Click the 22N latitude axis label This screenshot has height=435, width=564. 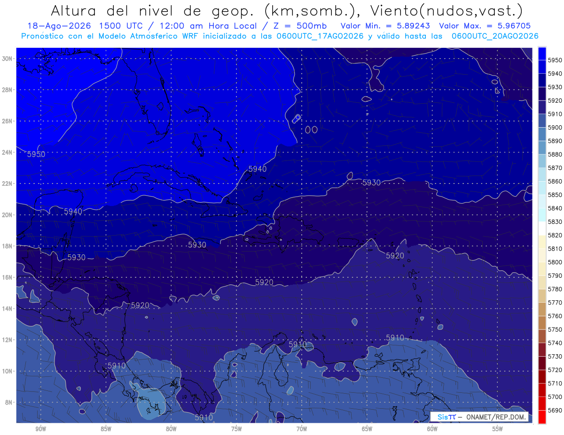8,183
